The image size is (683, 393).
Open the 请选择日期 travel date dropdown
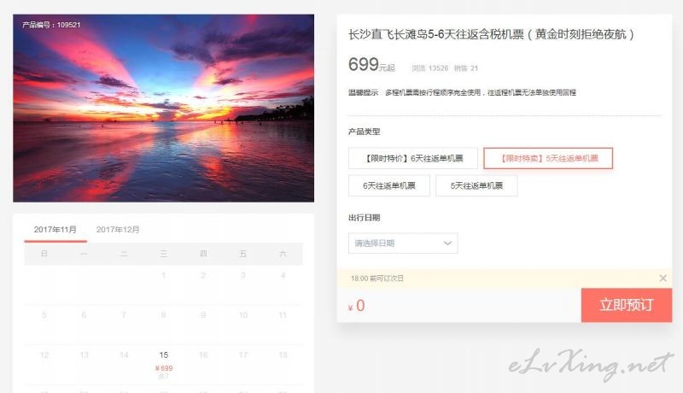click(403, 243)
